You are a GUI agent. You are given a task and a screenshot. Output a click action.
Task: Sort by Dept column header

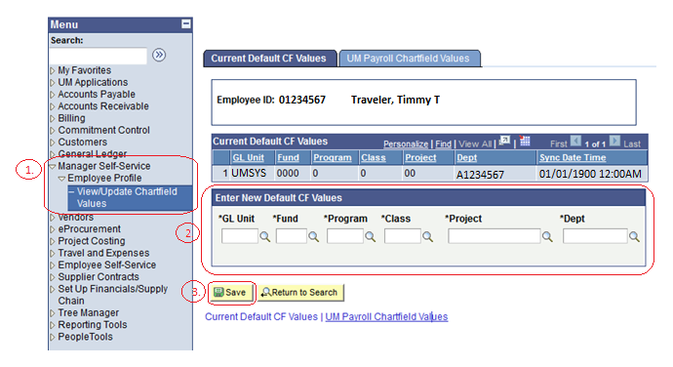click(466, 158)
